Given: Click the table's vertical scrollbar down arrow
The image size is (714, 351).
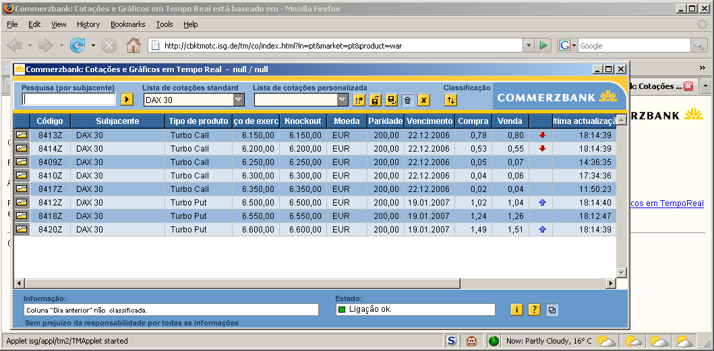Looking at the screenshot, I should (622, 272).
